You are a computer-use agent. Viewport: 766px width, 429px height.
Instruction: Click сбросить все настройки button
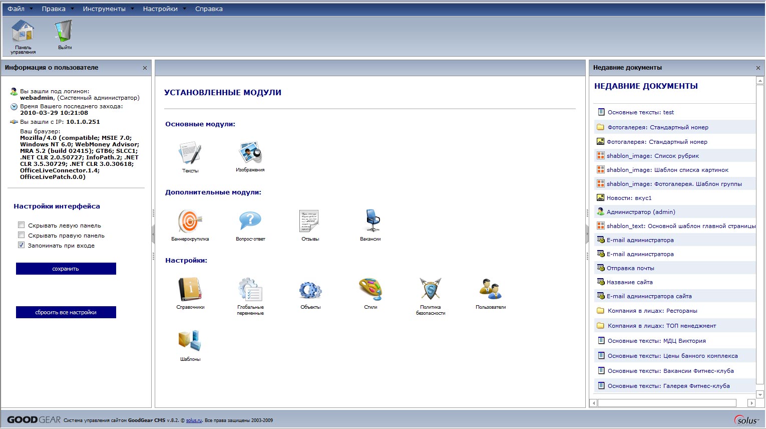pyautogui.click(x=66, y=312)
